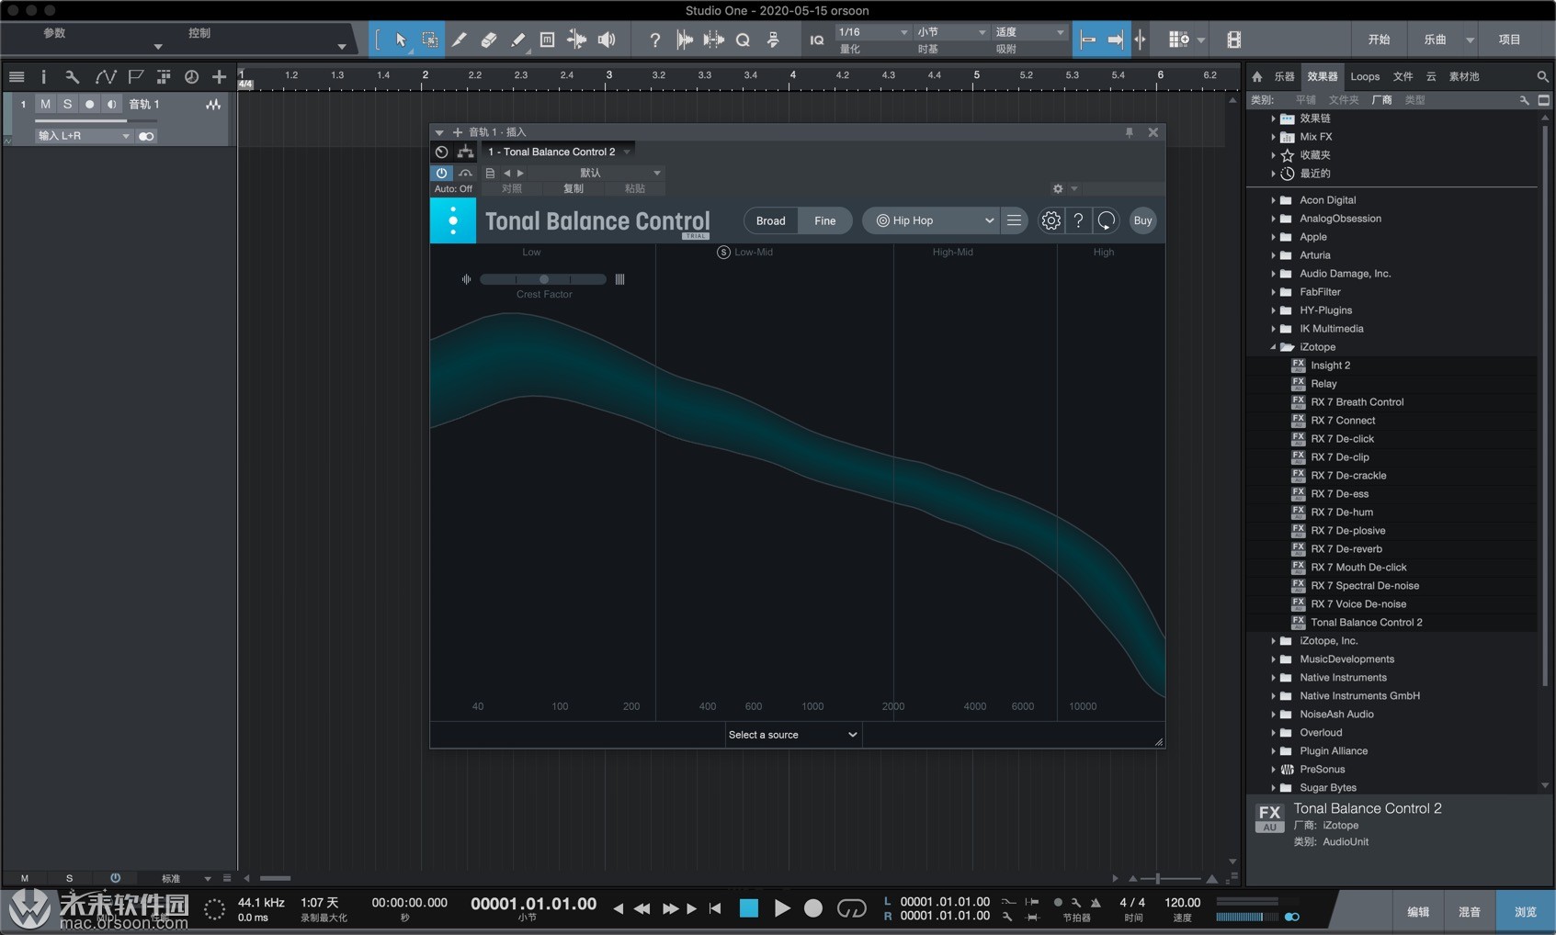Select Tonal Balance Control 2 in browser
Image resolution: width=1556 pixels, height=935 pixels.
point(1366,623)
